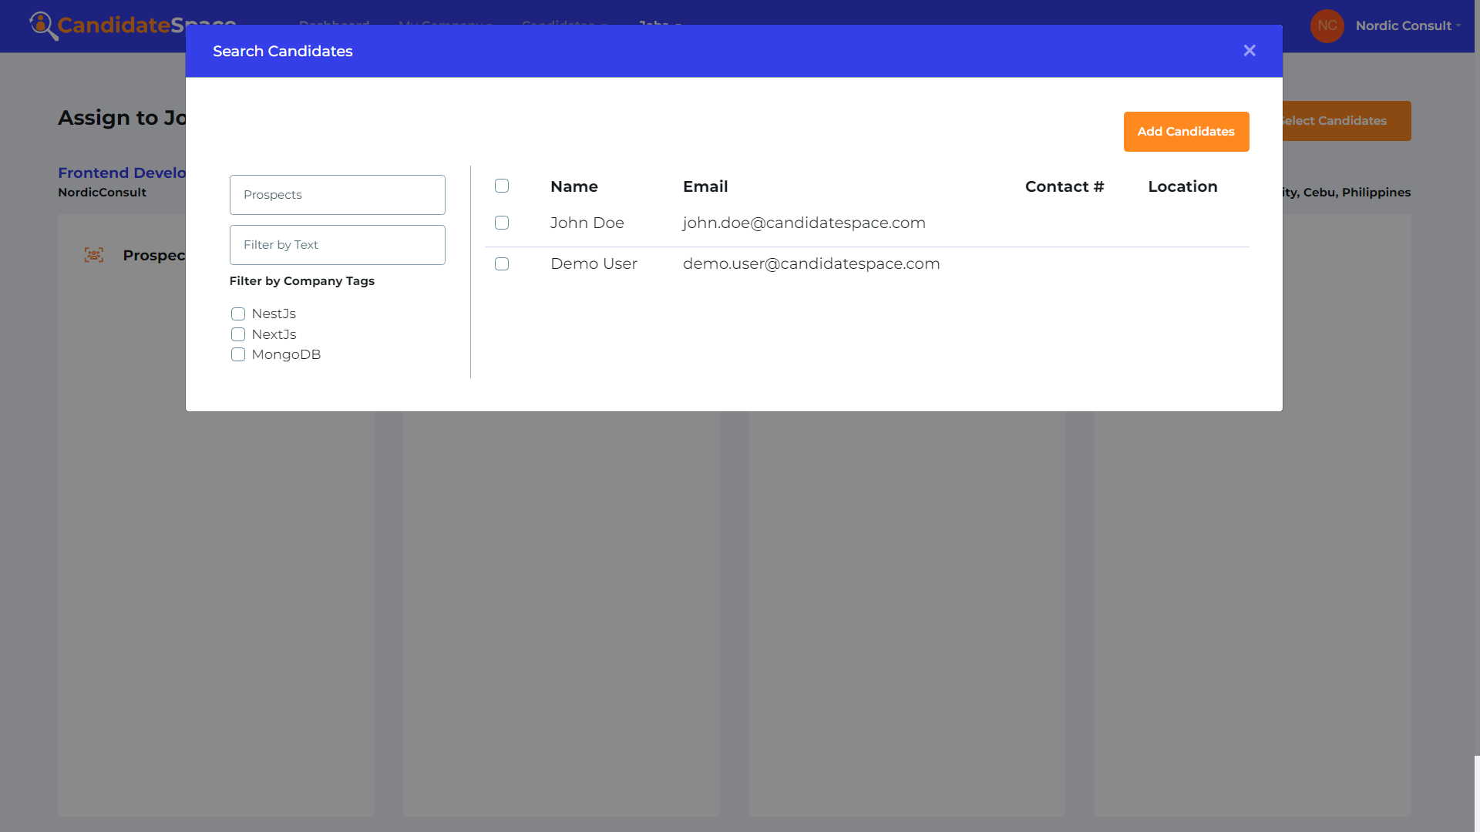Click the Prospects section icon
1480x832 pixels.
point(93,254)
